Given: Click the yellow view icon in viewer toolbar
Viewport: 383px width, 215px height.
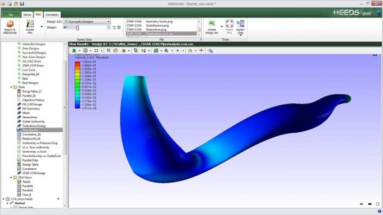Looking at the screenshot, I should [124, 51].
